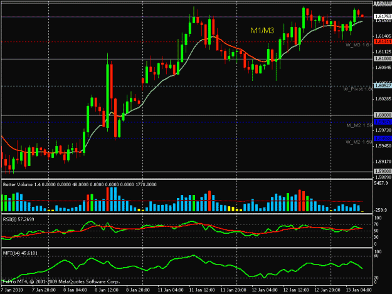Click the -259.9 volume scale value
Screen dimensions: 392x294
pyautogui.click(x=381, y=210)
